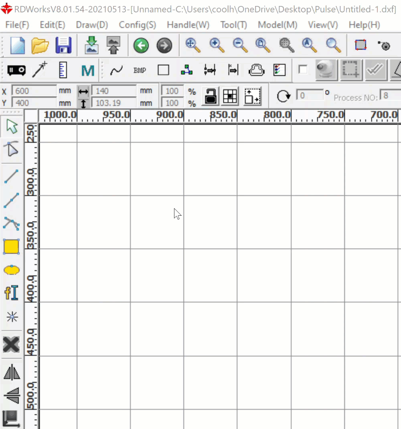Pick the arrow Select tool
Image resolution: width=401 pixels, height=429 pixels.
(x=12, y=126)
